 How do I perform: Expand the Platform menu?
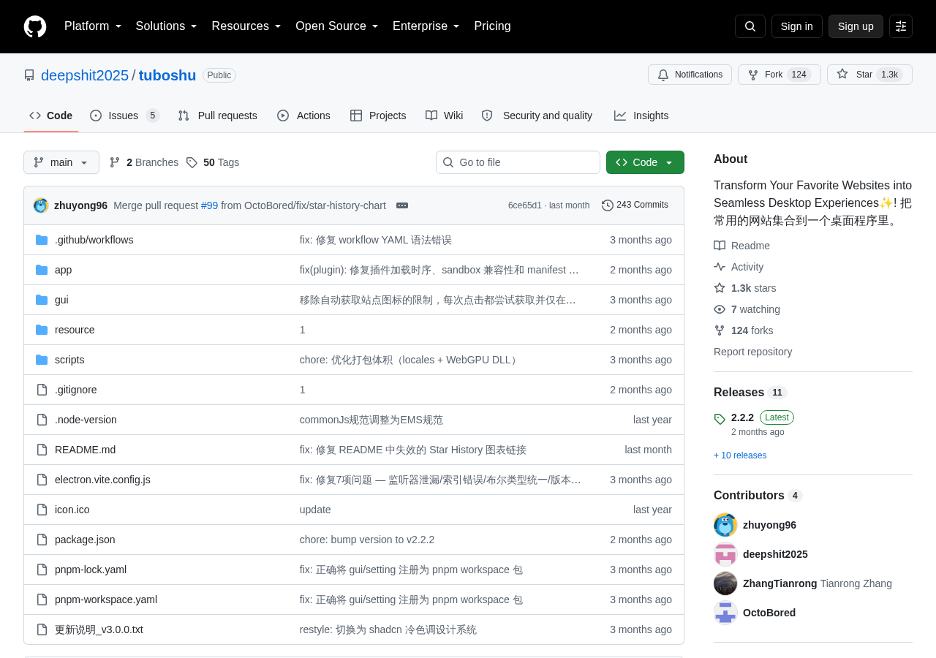(x=93, y=26)
